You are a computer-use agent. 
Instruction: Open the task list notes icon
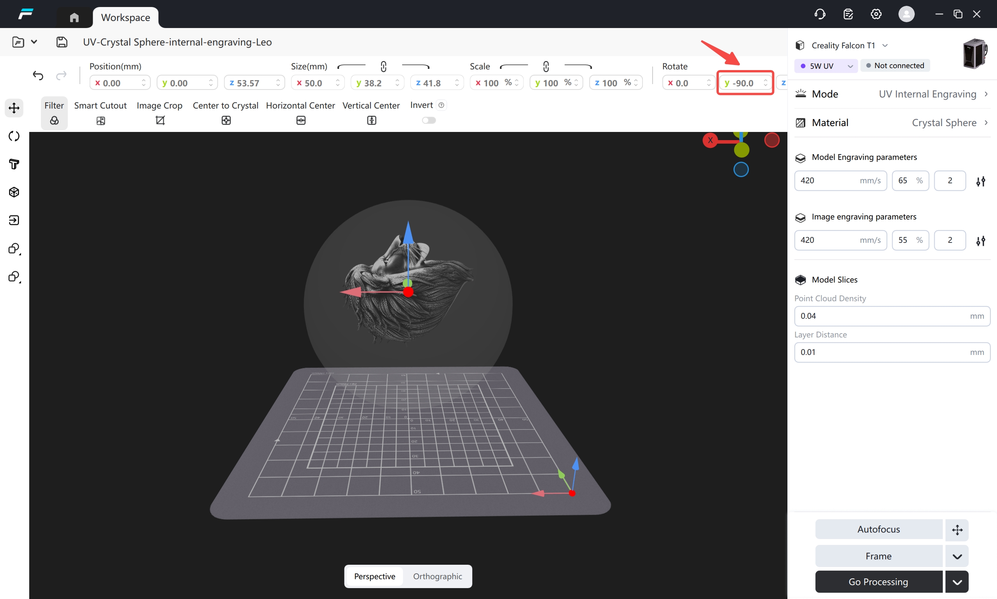coord(848,14)
